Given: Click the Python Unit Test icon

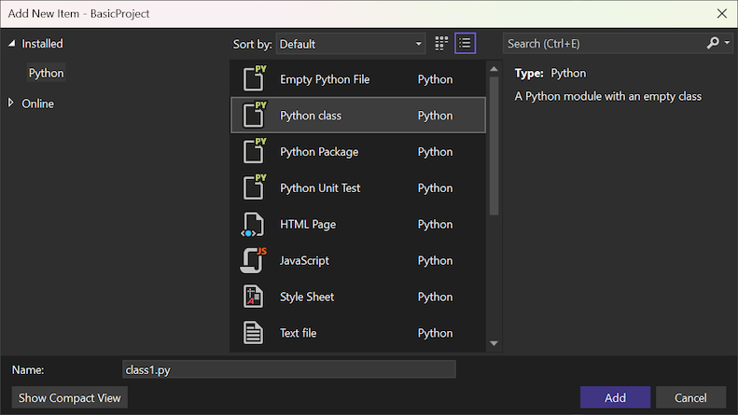Looking at the screenshot, I should click(254, 187).
